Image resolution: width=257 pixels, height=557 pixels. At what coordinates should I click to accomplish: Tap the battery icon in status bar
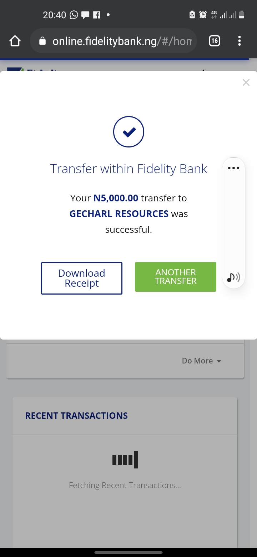242,15
